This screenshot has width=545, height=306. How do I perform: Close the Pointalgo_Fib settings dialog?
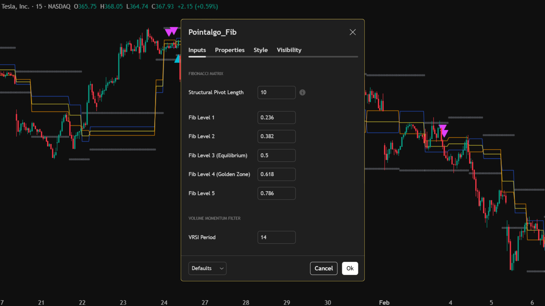pyautogui.click(x=353, y=32)
